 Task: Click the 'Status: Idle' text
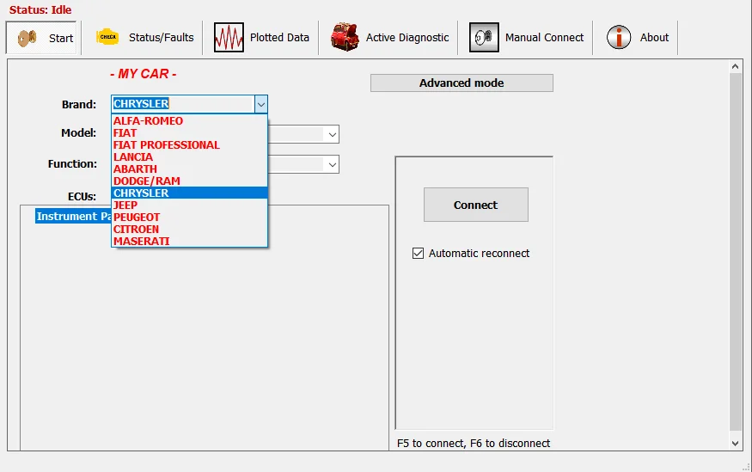[x=40, y=9]
